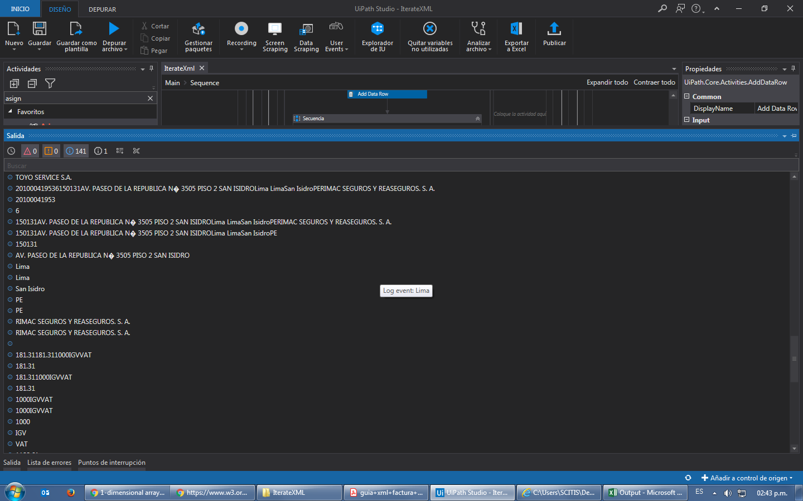Open the Windows Start menu
This screenshot has width=803, height=501.
pos(14,492)
